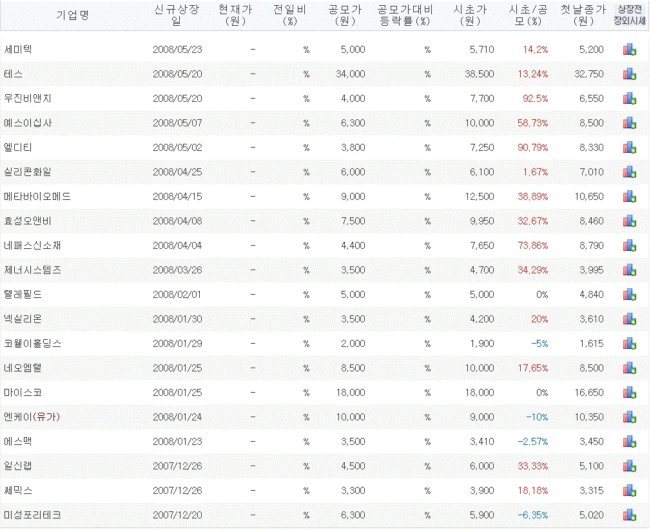Screen dimensions: 651x532
Task: Open 에스맥 pre-listing price chart icon
Action: pyautogui.click(x=630, y=441)
